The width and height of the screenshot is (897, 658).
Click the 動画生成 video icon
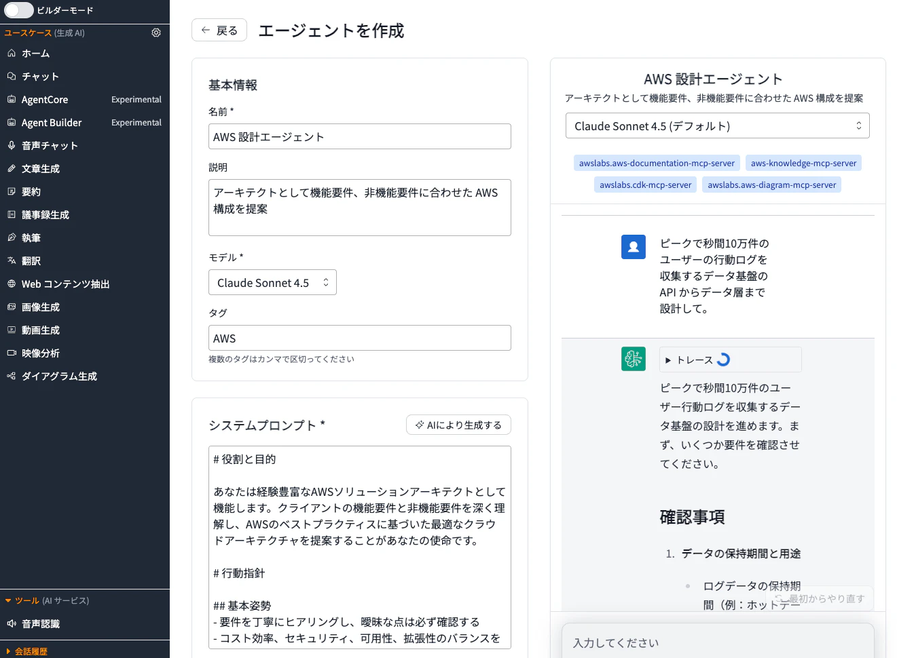(x=12, y=330)
